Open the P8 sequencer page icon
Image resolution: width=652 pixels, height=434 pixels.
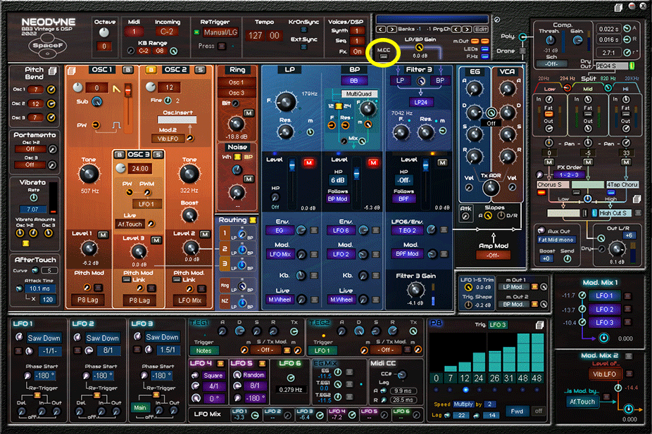pos(540,325)
